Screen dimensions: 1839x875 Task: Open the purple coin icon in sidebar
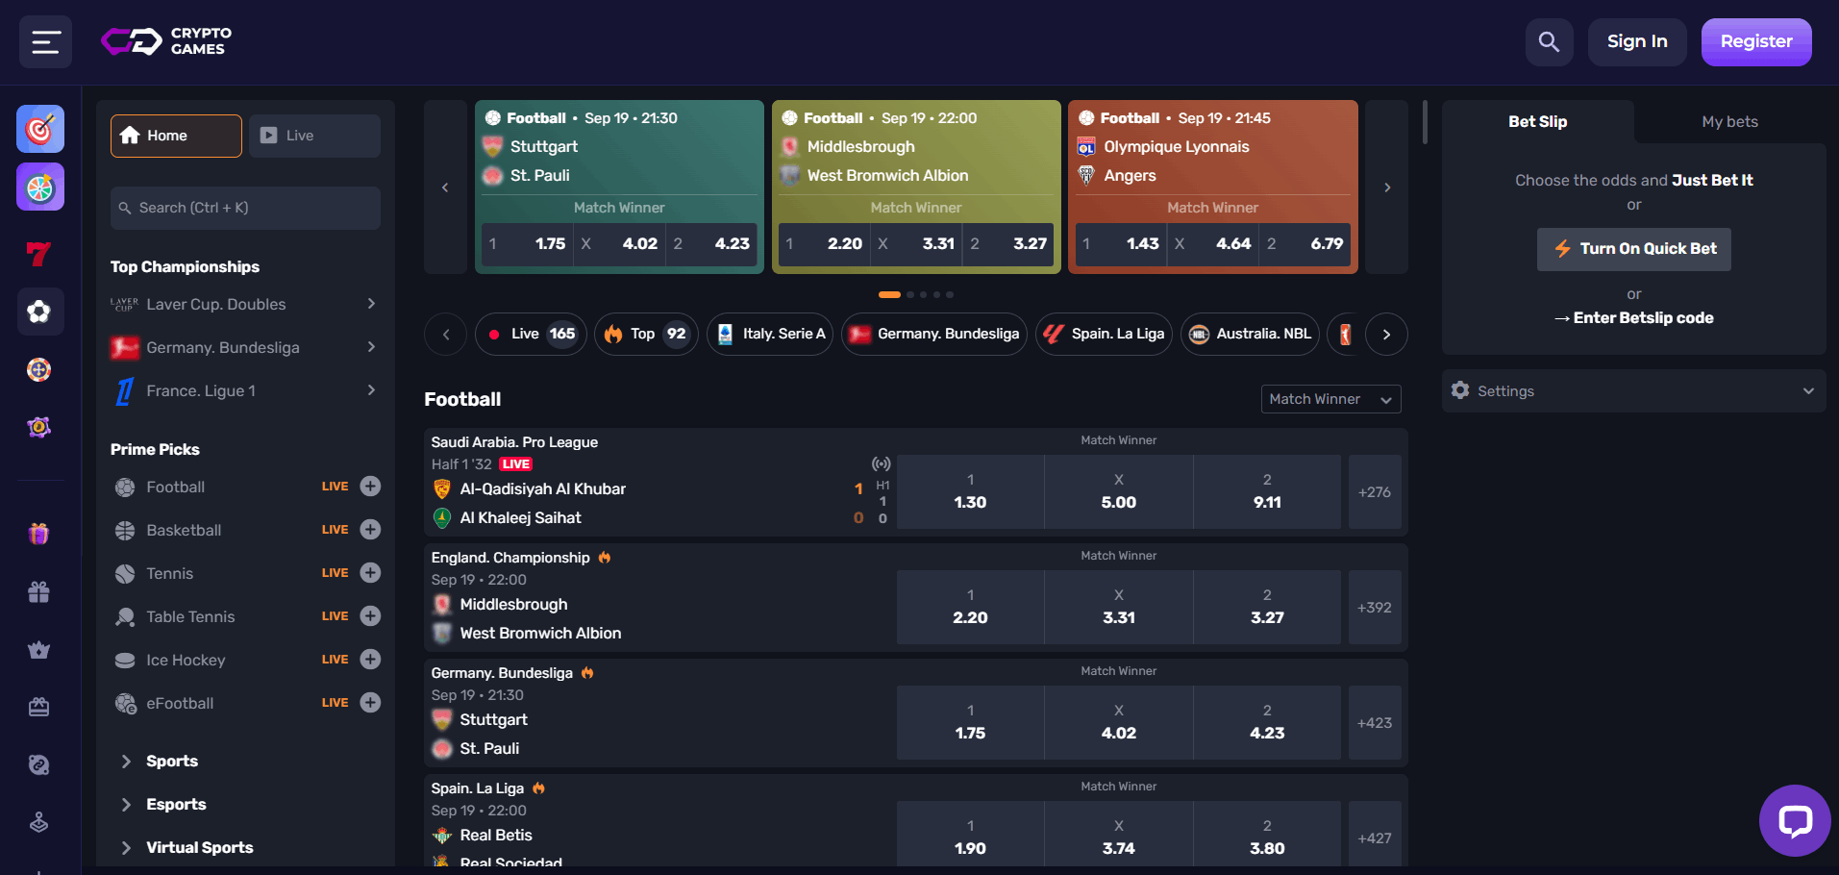tap(39, 427)
